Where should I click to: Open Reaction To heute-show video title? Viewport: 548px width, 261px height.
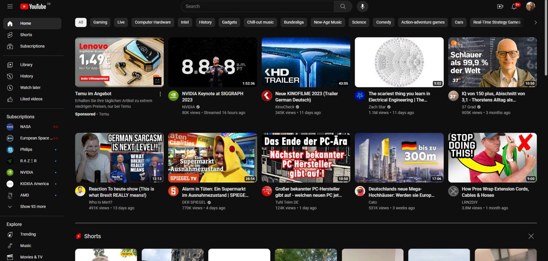[x=121, y=192]
